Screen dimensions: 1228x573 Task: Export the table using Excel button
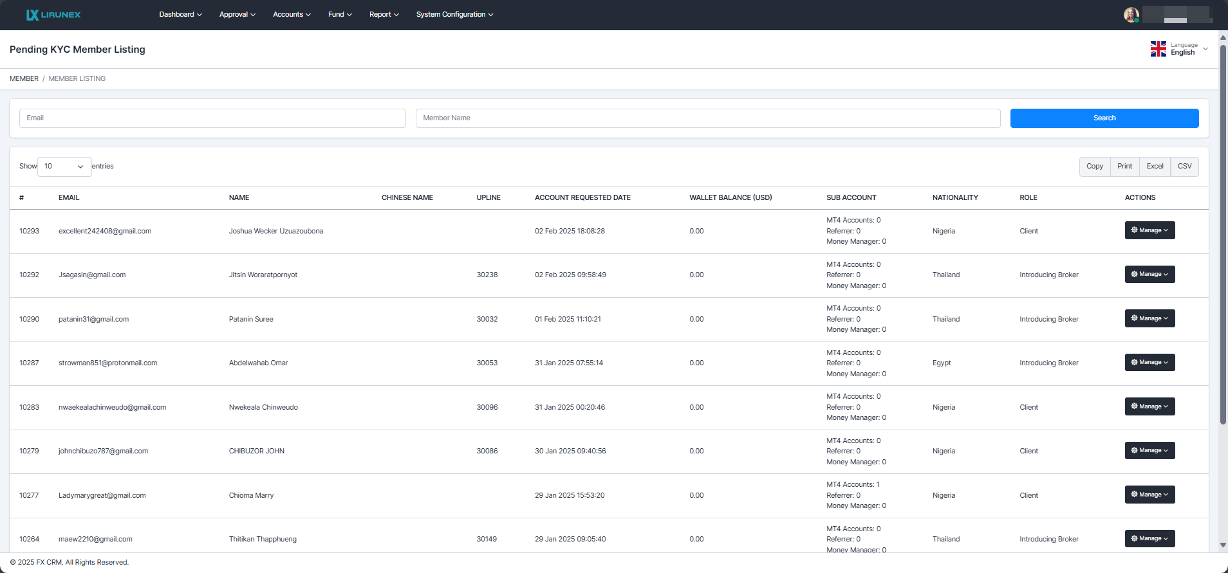pos(1155,167)
